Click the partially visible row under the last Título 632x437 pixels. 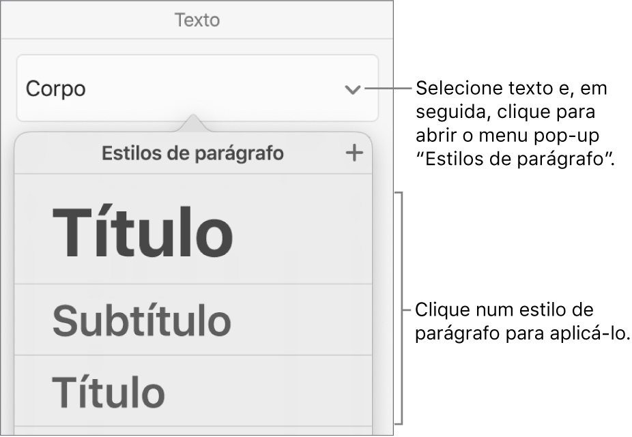tap(194, 431)
